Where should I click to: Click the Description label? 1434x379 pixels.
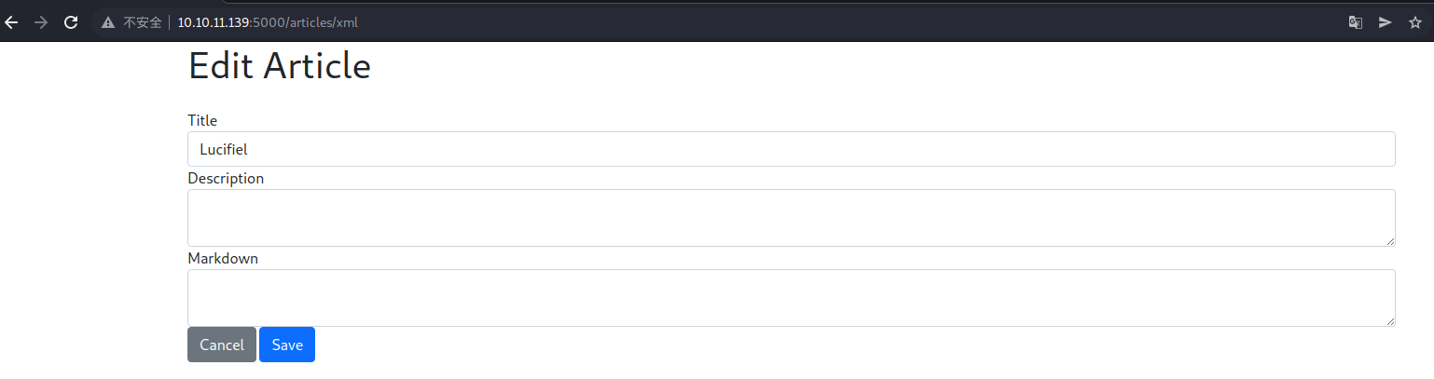point(226,178)
